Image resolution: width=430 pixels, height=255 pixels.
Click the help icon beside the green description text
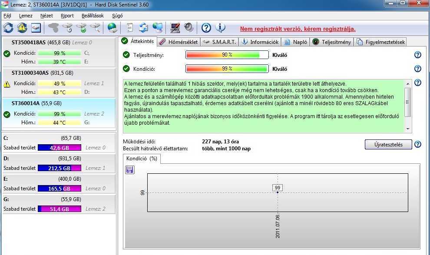(x=418, y=83)
